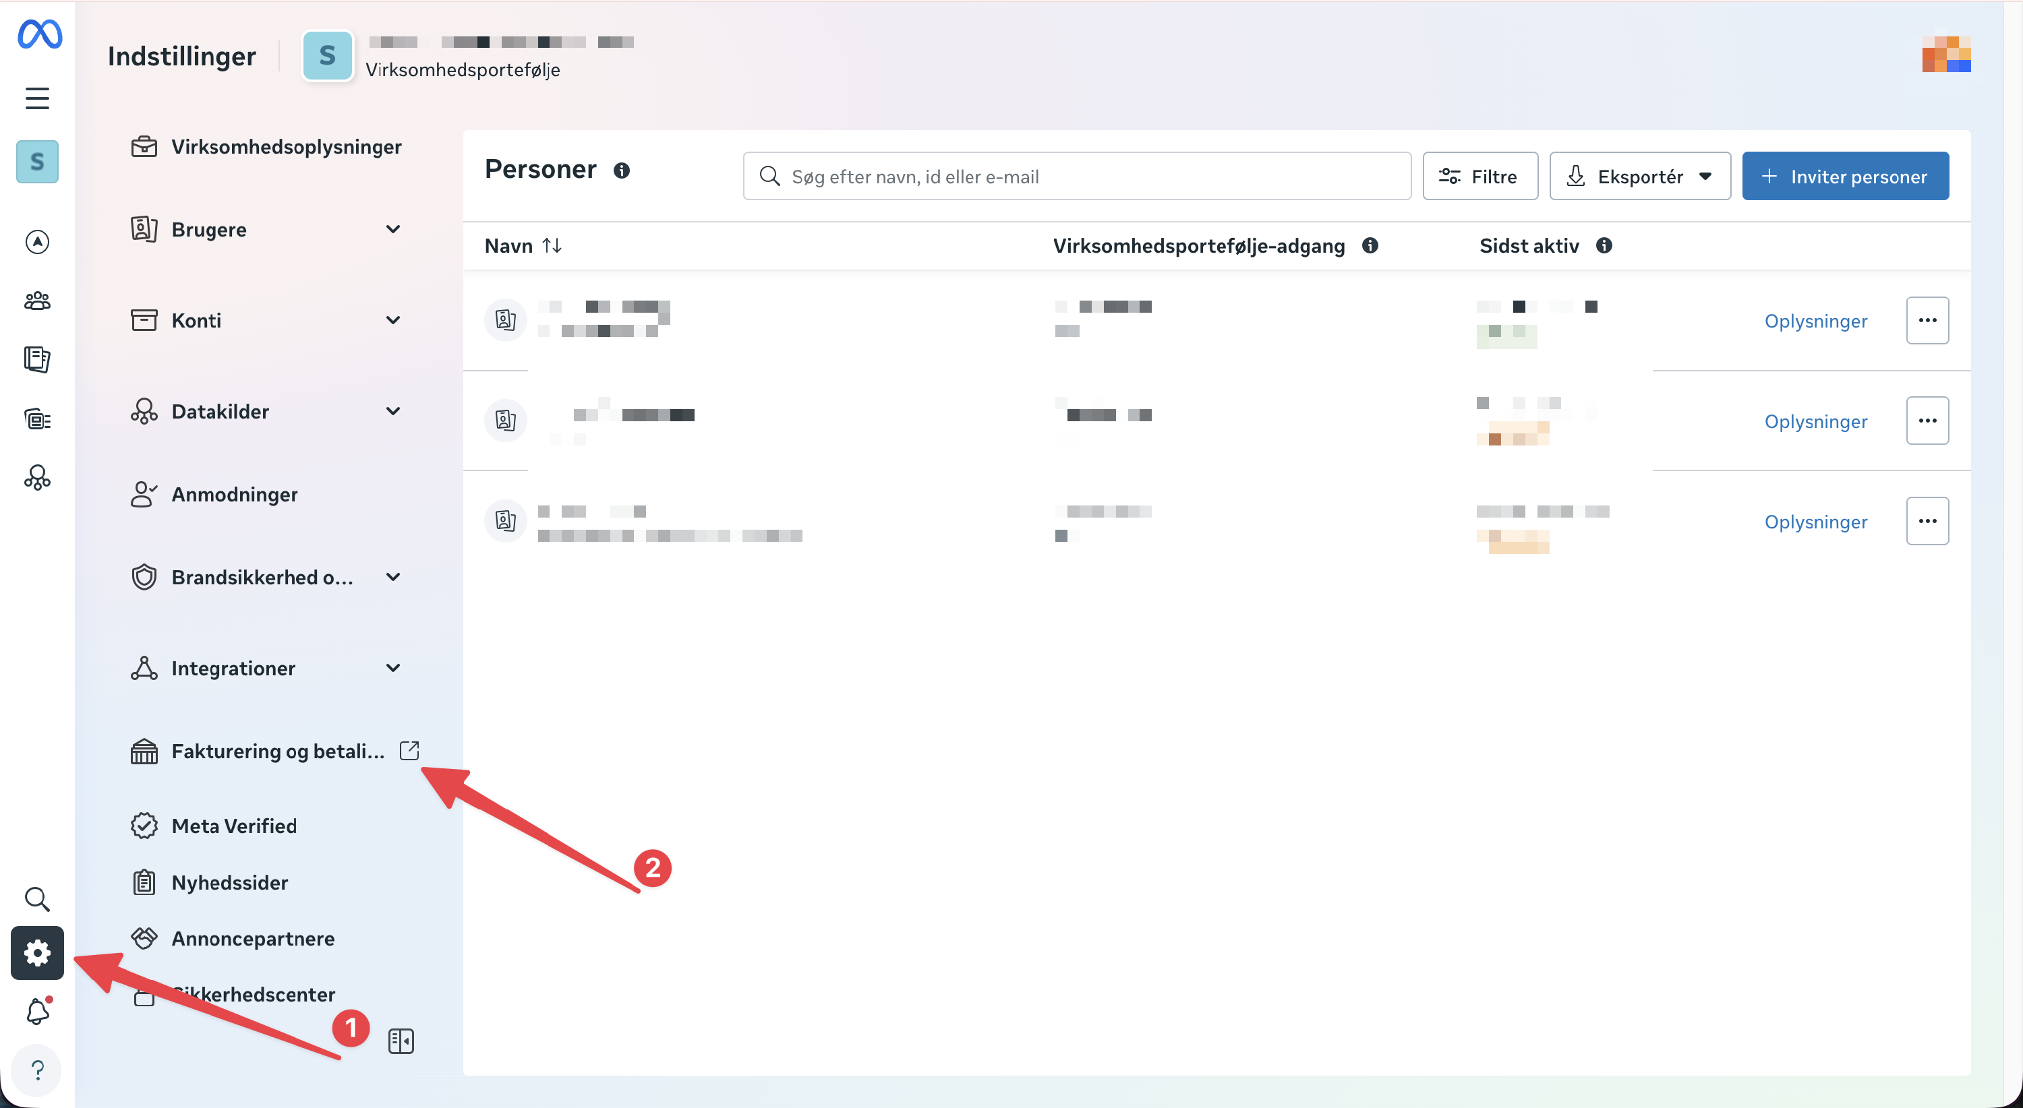The image size is (2023, 1108).
Task: Open the settings gear icon
Action: coord(37,952)
